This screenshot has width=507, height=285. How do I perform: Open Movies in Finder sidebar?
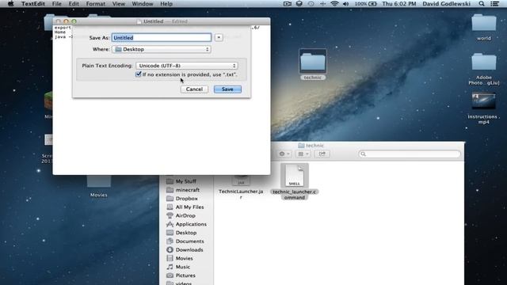click(x=184, y=259)
